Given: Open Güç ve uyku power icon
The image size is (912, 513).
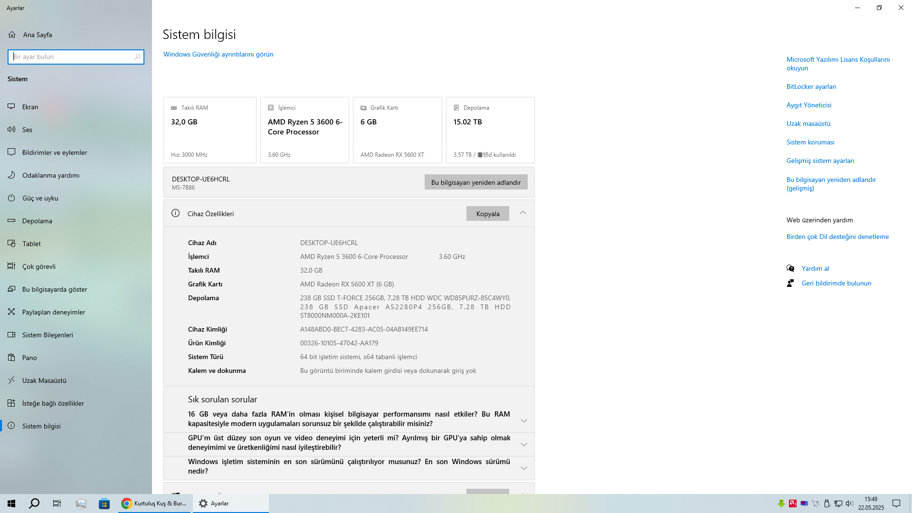Looking at the screenshot, I should pos(11,198).
